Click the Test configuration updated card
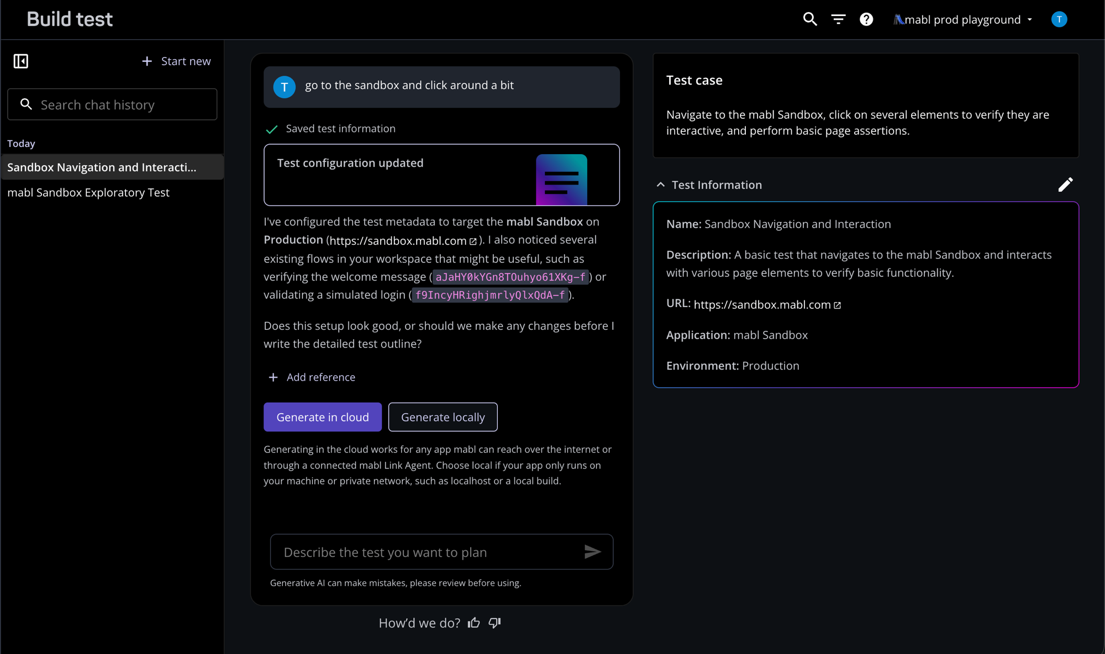 click(x=441, y=175)
